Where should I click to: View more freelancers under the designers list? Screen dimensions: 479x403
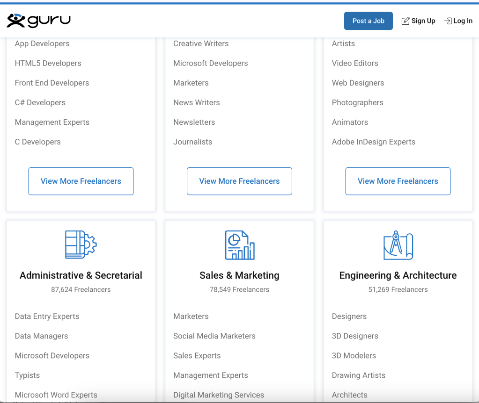pos(398,181)
